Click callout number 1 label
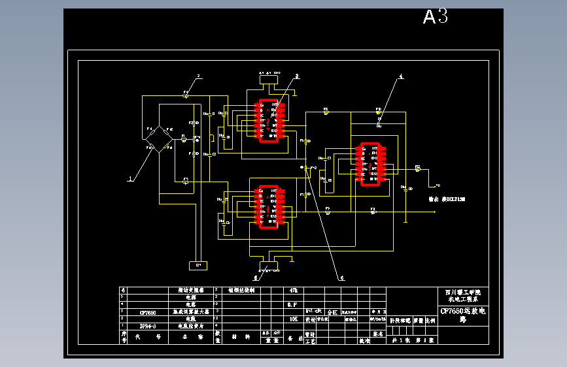567x367 pixels. pyautogui.click(x=131, y=179)
